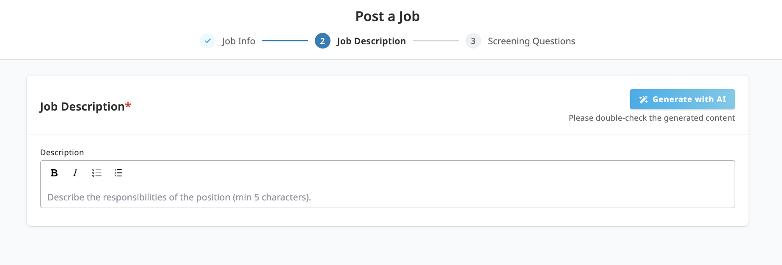This screenshot has width=782, height=265.
Task: Click the step 2 number circle
Action: (x=322, y=41)
